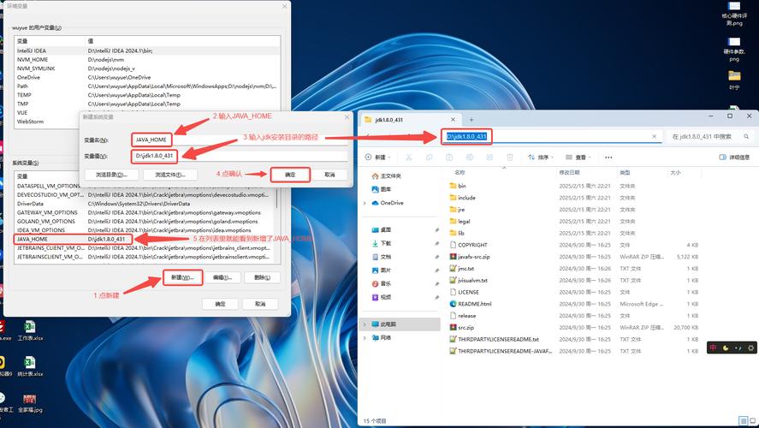Toggle the 详细信息 details pane
The width and height of the screenshot is (759, 428).
click(733, 158)
